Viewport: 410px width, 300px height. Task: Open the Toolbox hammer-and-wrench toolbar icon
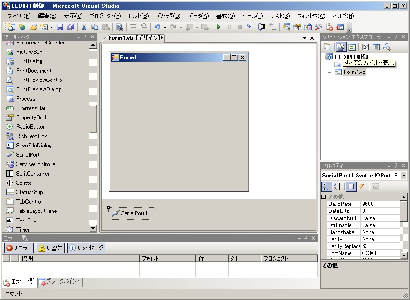tap(319, 27)
